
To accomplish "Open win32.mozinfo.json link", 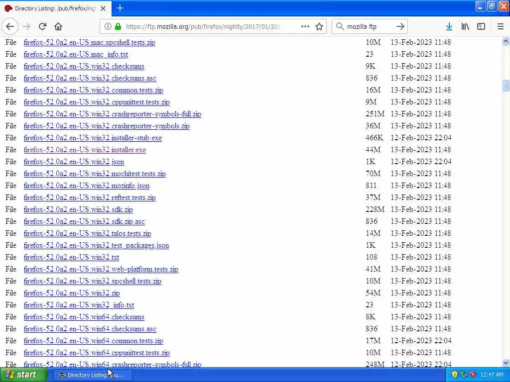I will 87,186.
